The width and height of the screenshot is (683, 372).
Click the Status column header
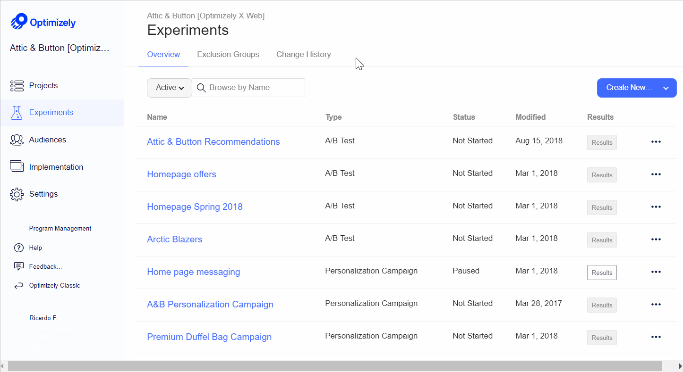[x=464, y=117]
